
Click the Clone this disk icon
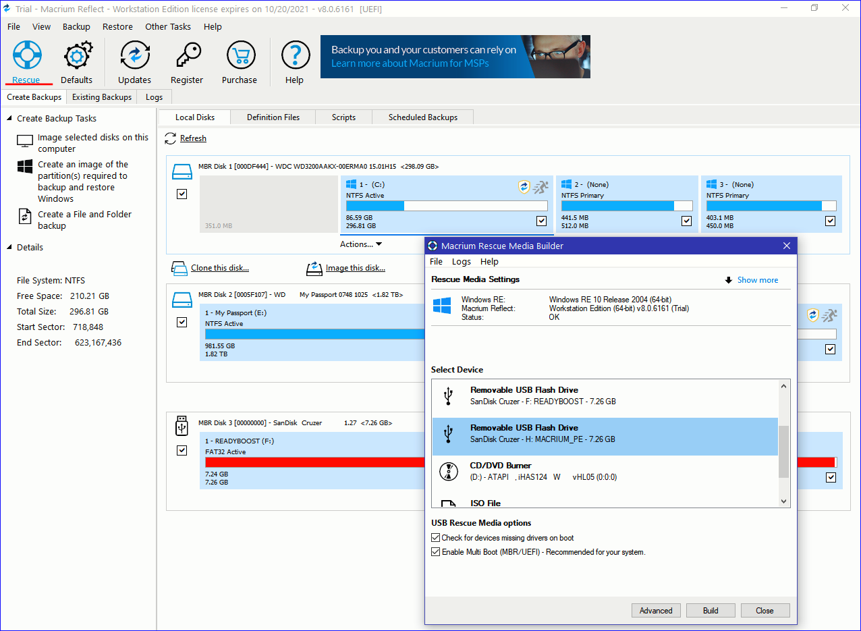[x=179, y=269]
